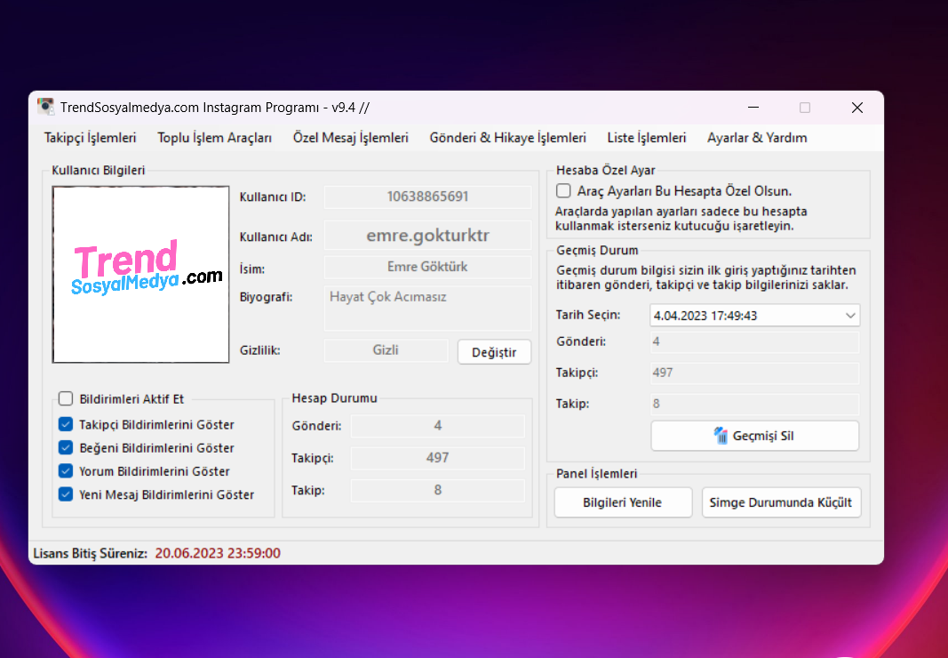Click the trash icon on Geçmişi Sil
Image resolution: width=948 pixels, height=658 pixels.
pyautogui.click(x=721, y=436)
